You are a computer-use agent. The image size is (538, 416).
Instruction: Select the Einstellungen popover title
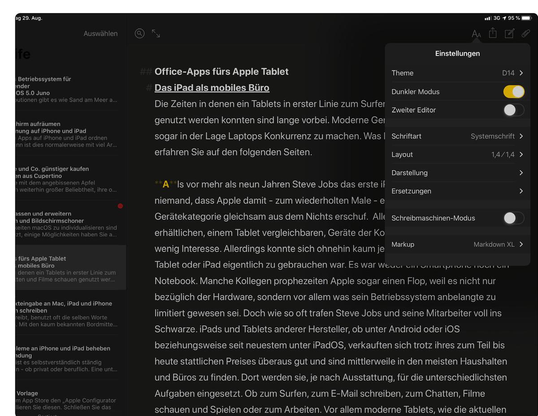(457, 53)
